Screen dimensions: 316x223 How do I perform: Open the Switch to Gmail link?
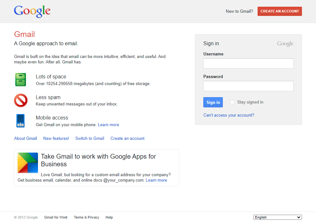(90, 138)
